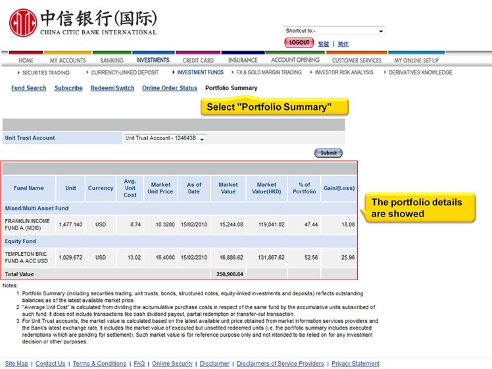Screen dimensions: 492x369
Task: Open the Subscribe link
Action: pyautogui.click(x=68, y=88)
